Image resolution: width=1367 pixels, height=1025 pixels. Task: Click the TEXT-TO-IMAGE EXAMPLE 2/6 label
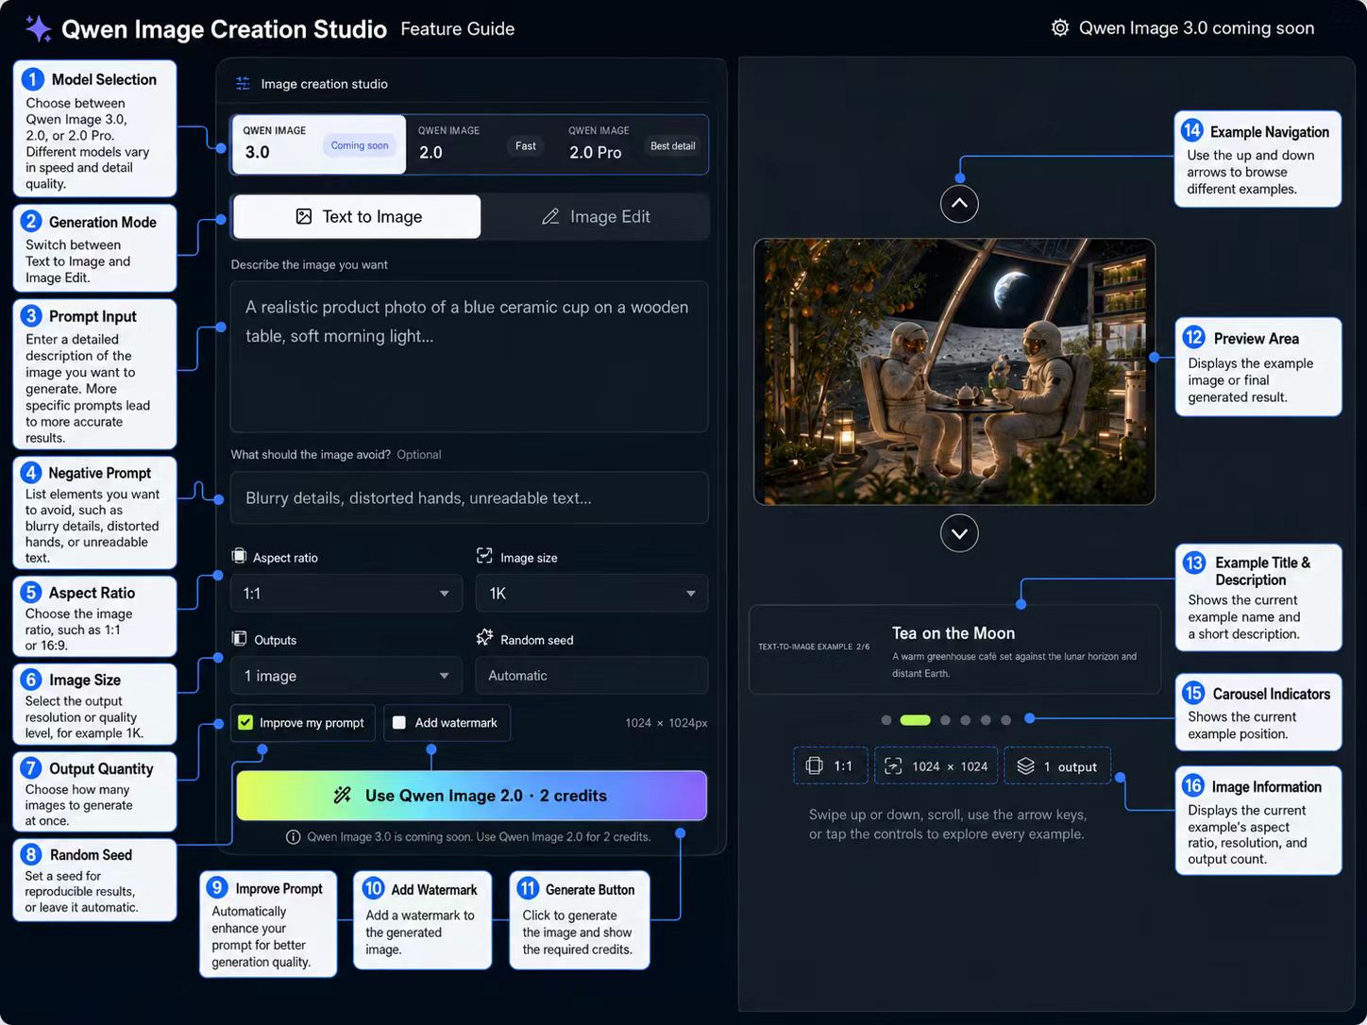(814, 647)
